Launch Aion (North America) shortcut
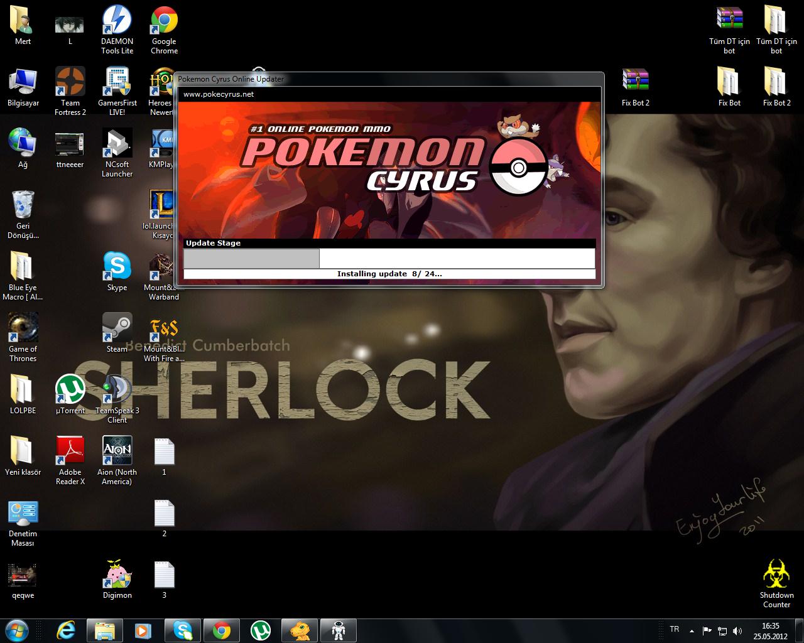This screenshot has width=804, height=643. pos(117,461)
